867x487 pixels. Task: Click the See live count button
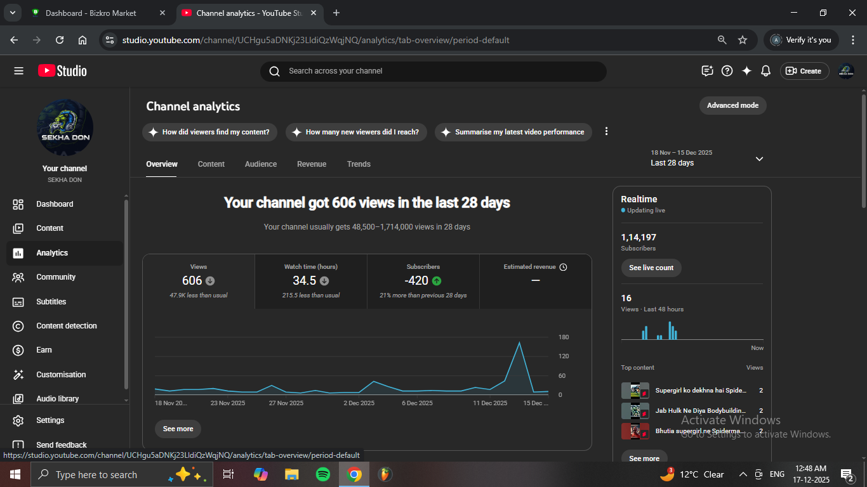tap(651, 268)
